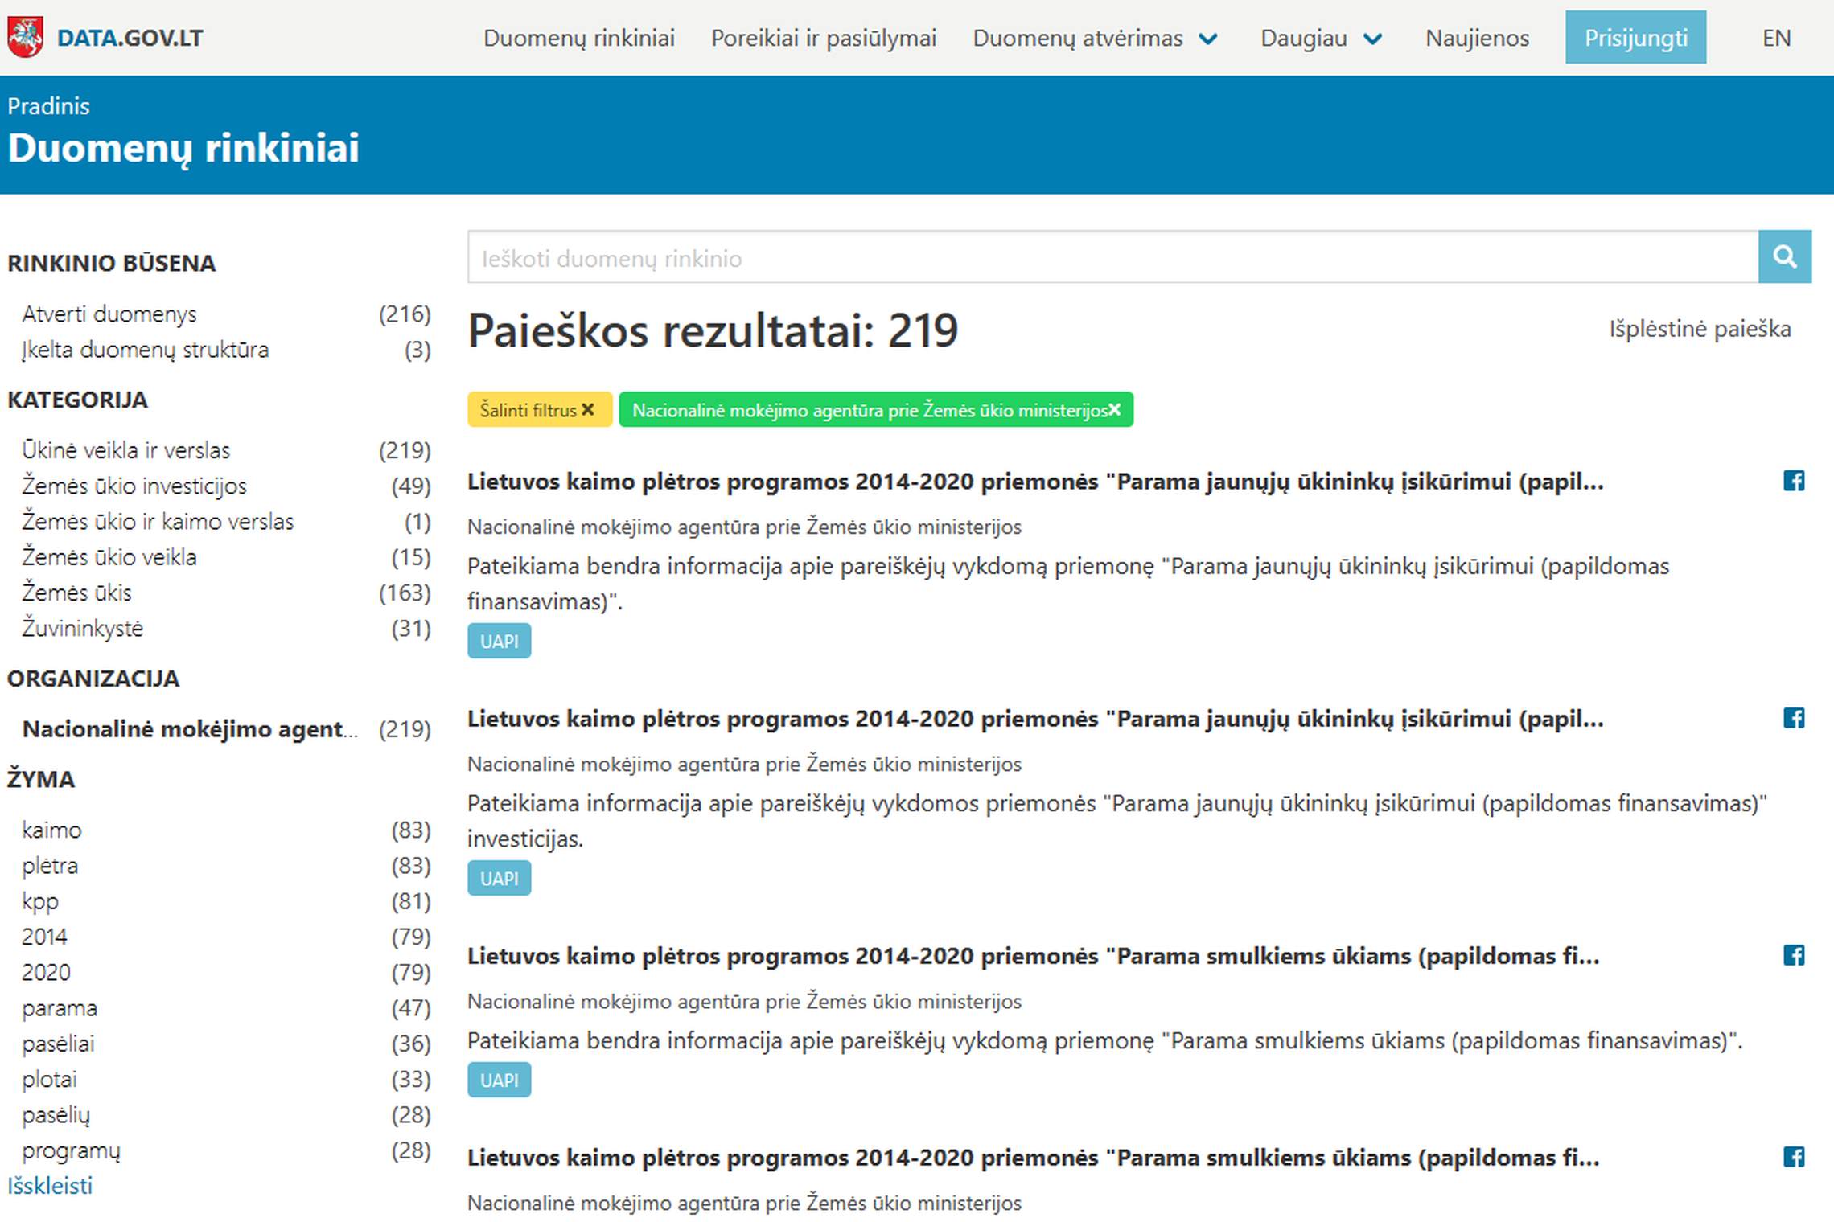Click the DATA.GOV.LT coat of arms logo
Screen dimensions: 1834x1222
[25, 38]
